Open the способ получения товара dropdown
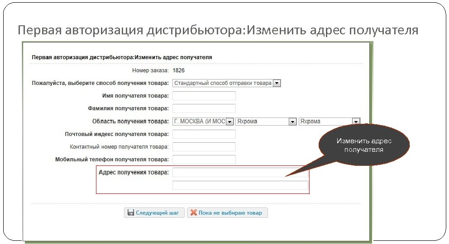This screenshot has width=449, height=244. [x=226, y=83]
